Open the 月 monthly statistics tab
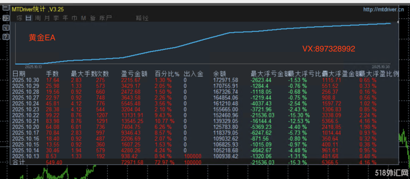This screenshot has width=410, height=179. [47, 18]
